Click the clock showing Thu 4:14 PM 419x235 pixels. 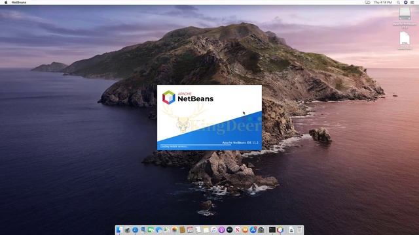(x=382, y=3)
